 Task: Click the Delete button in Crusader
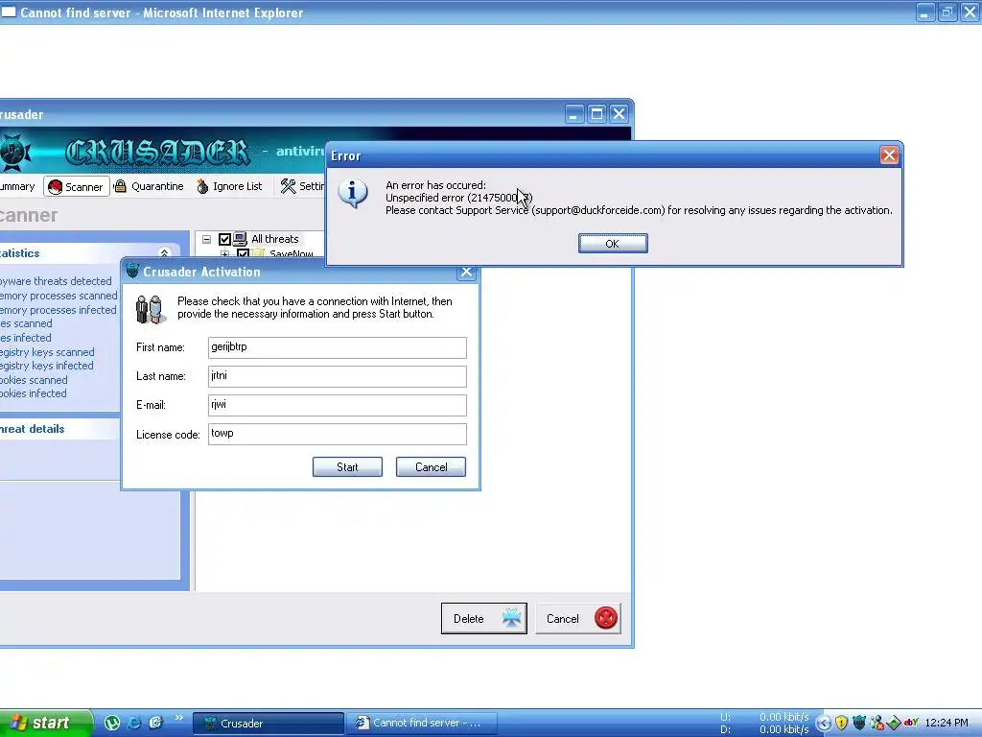484,619
